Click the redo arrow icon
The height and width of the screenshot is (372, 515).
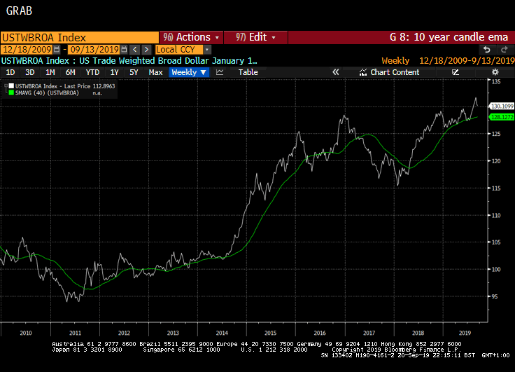(x=505, y=50)
